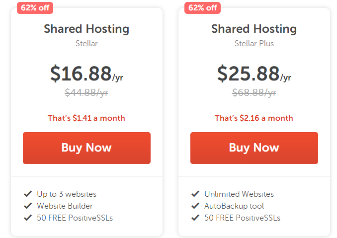The height and width of the screenshot is (238, 337).
Task: Click the Shared Hosting heading above Stellar Plus
Action: coord(254,29)
